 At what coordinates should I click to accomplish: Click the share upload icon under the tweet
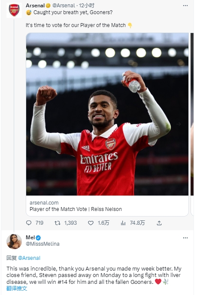[159, 223]
